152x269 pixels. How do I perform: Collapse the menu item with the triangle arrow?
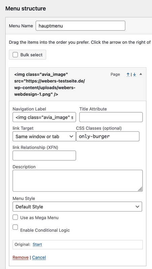[x=141, y=74]
